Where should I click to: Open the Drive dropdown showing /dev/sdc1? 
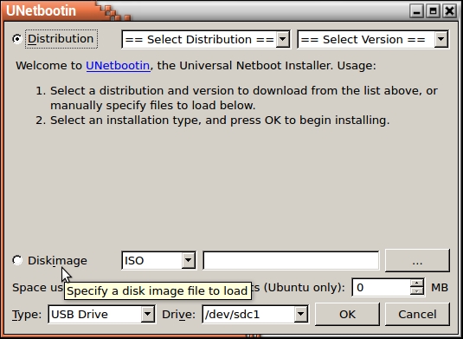(x=255, y=314)
